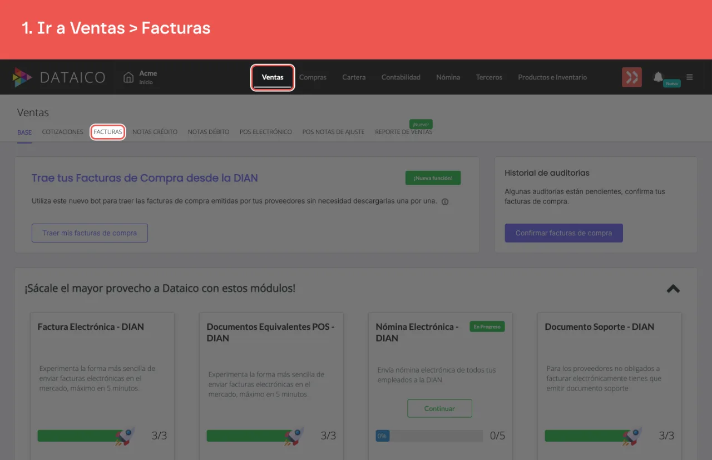Click Confirmar facturas de compra button

click(563, 233)
